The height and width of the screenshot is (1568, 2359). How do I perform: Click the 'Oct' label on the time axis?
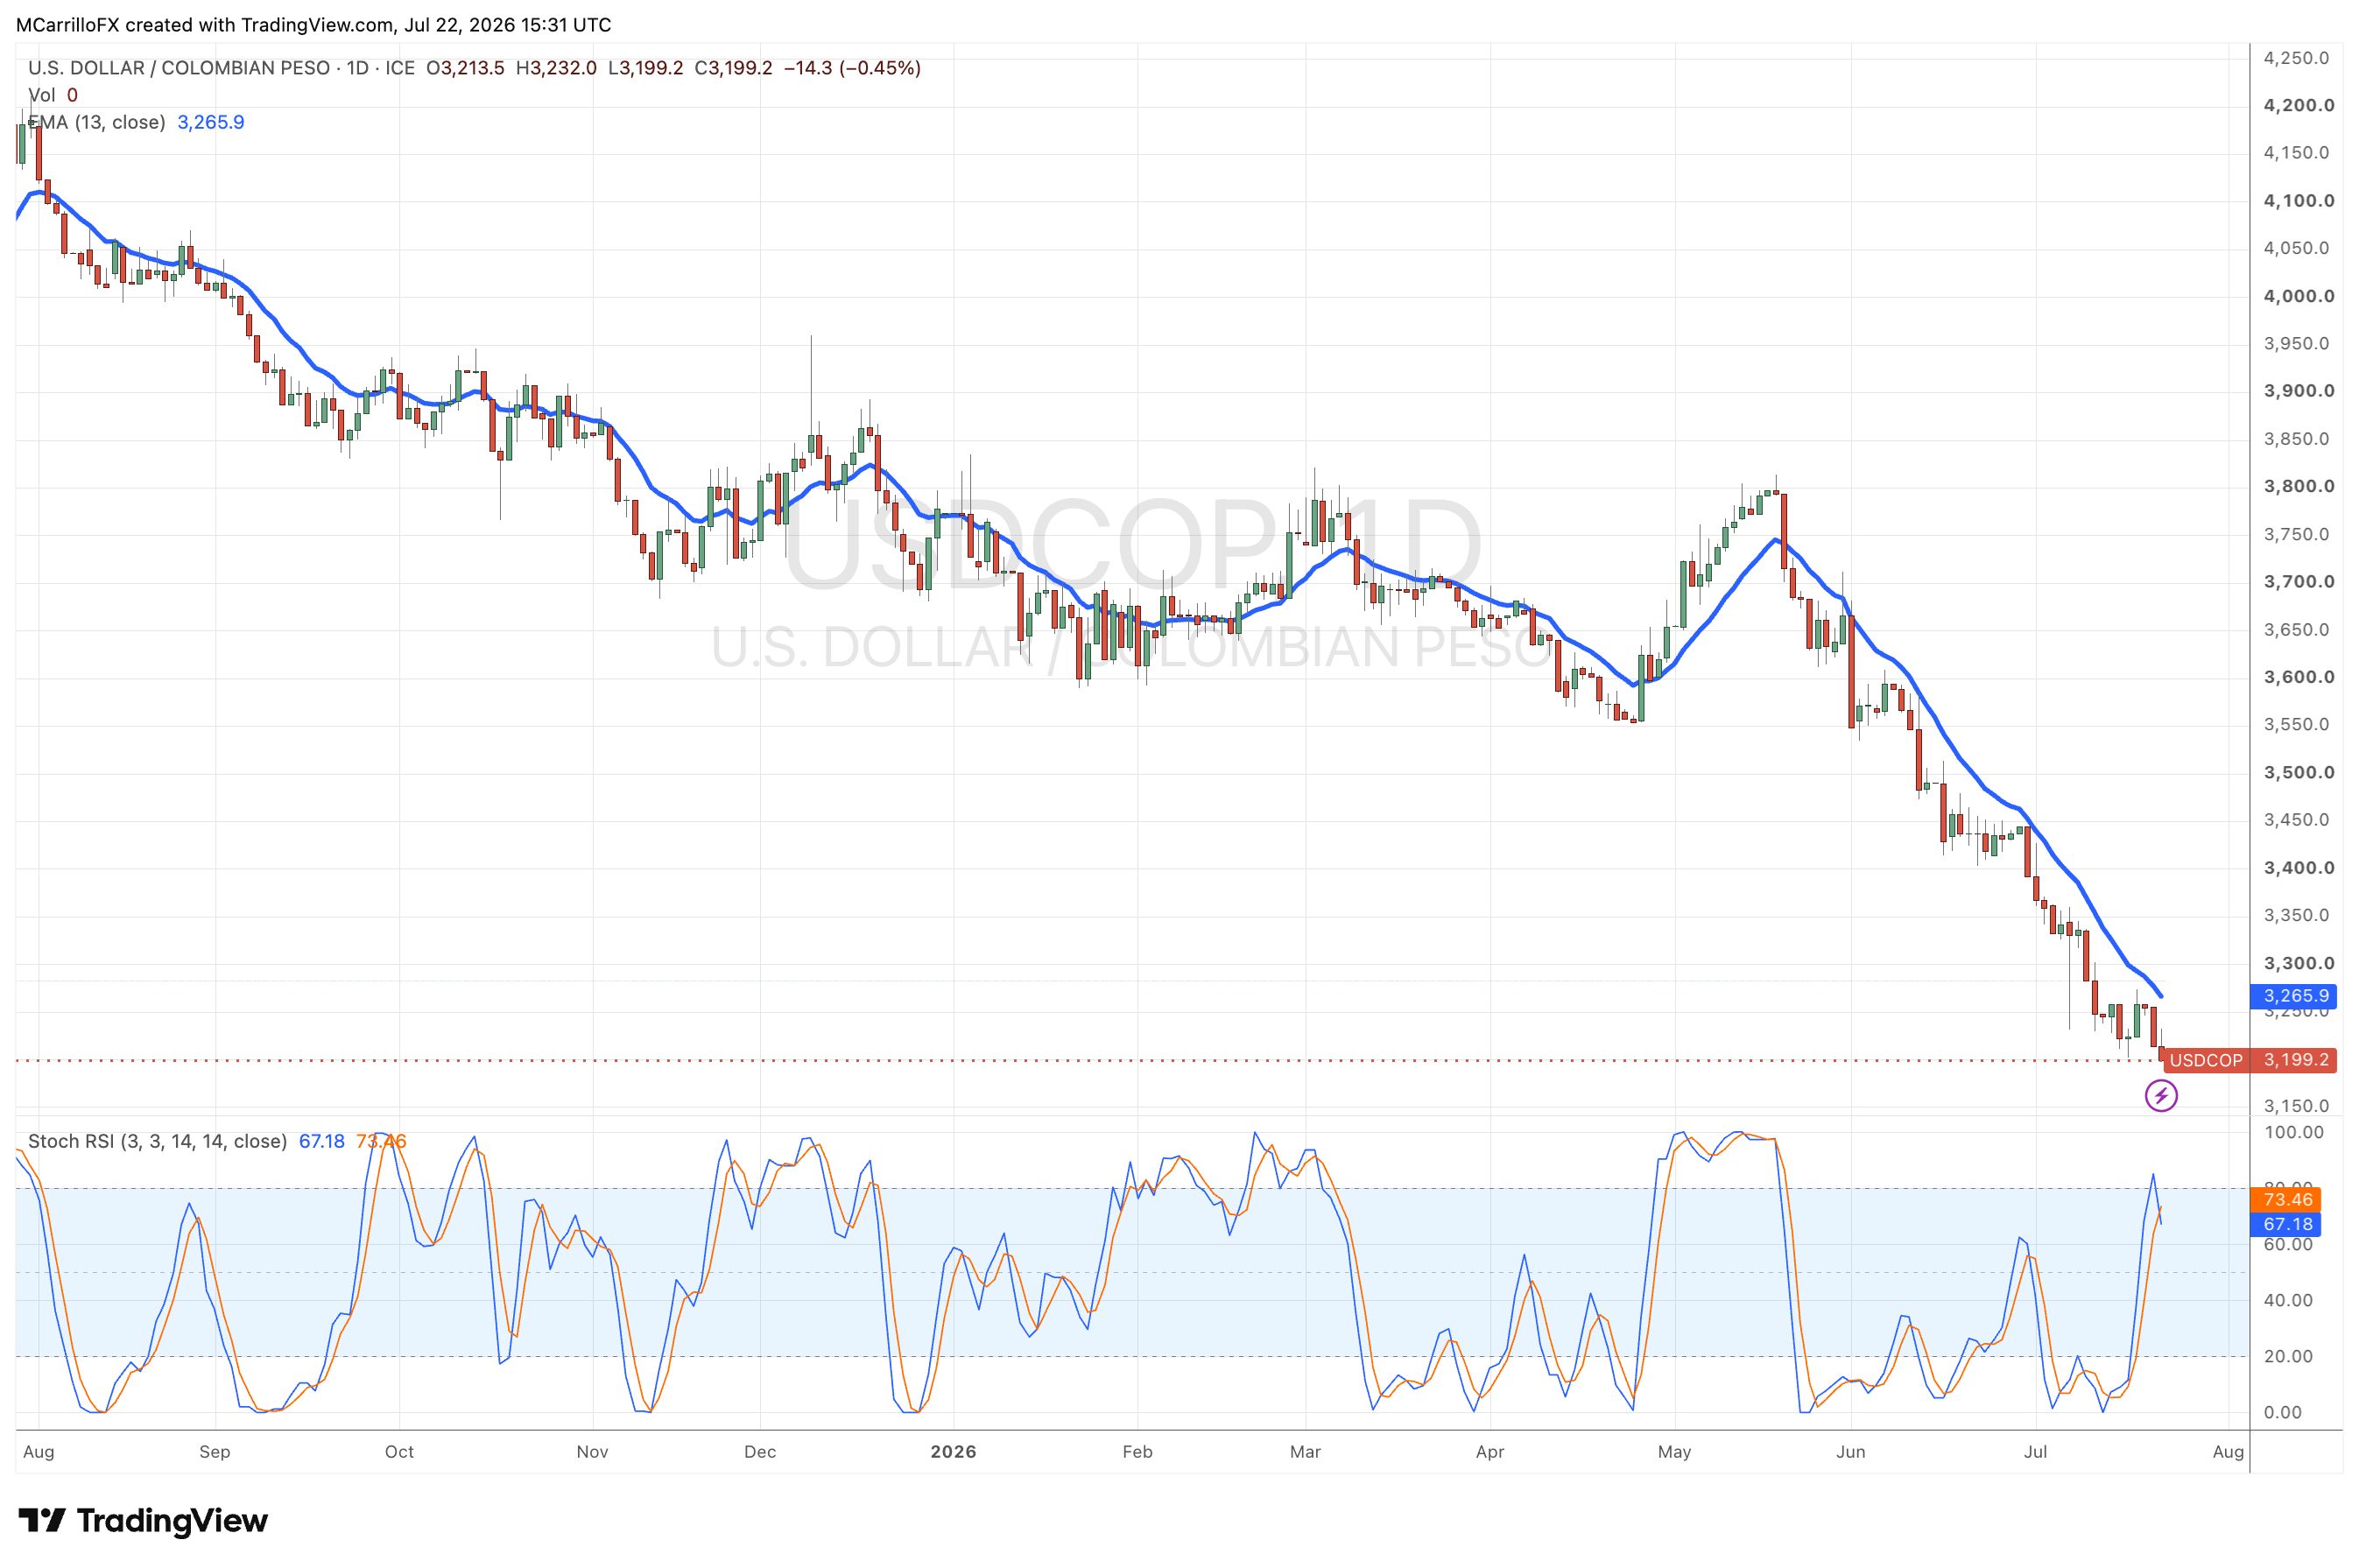point(399,1452)
